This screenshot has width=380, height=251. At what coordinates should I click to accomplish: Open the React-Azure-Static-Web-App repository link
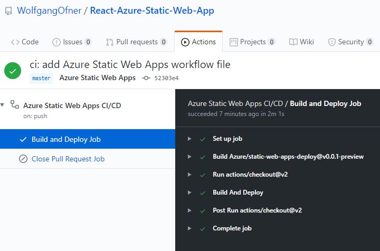coord(152,11)
